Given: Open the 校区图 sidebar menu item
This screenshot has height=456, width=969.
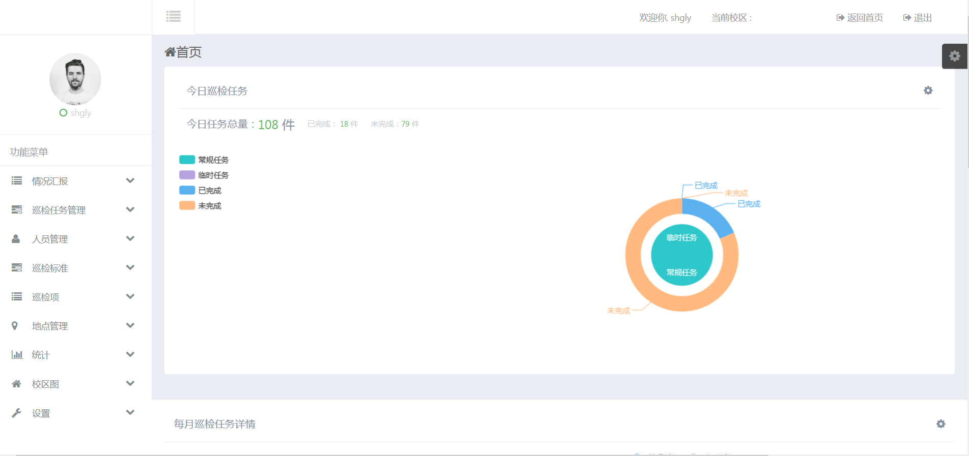Looking at the screenshot, I should tap(46, 384).
